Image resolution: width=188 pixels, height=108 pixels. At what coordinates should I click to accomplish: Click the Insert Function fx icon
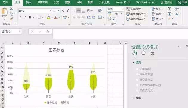tap(48, 32)
